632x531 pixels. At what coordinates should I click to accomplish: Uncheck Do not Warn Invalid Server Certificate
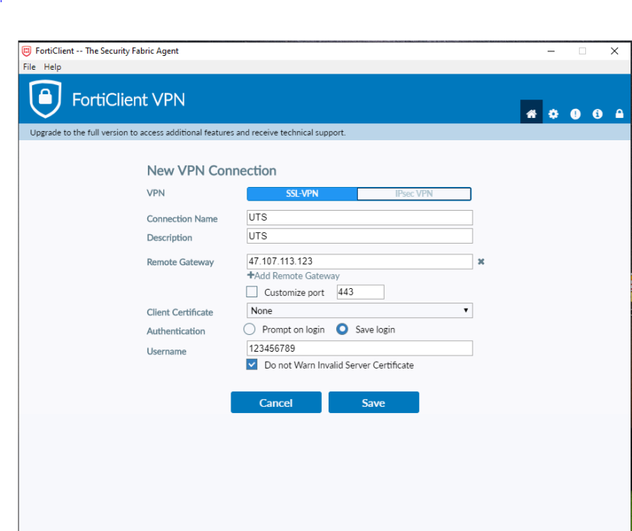pyautogui.click(x=252, y=365)
